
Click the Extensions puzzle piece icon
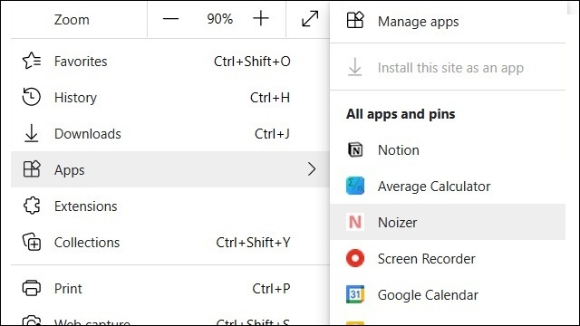pos(32,206)
